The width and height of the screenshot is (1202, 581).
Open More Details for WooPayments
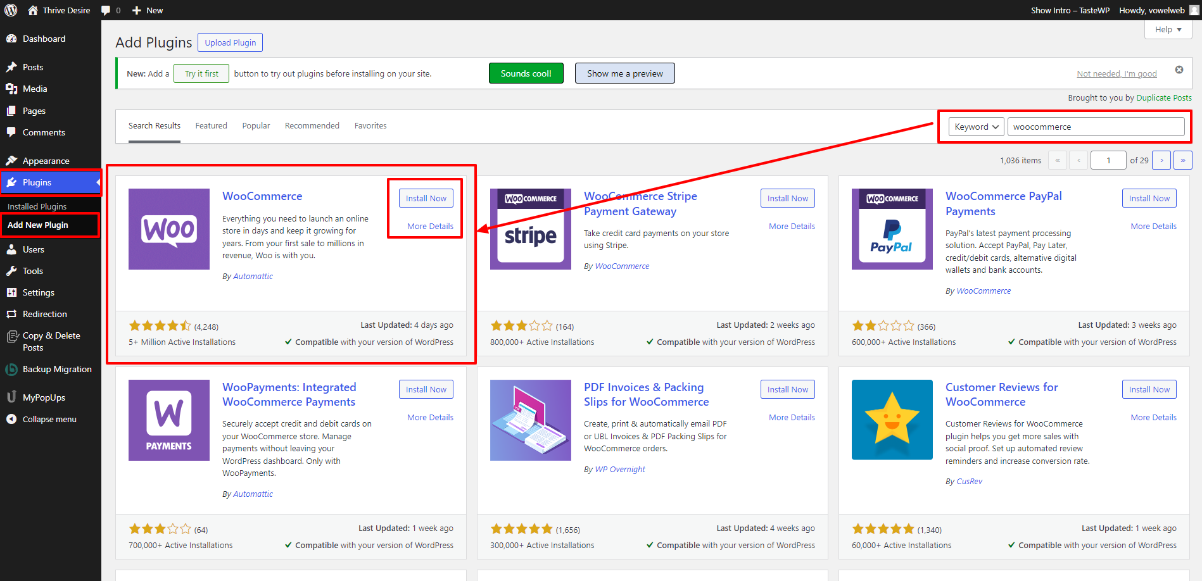430,417
